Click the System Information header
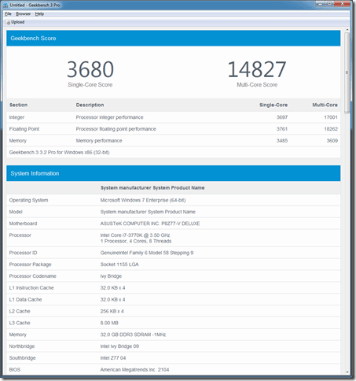 coord(174,173)
